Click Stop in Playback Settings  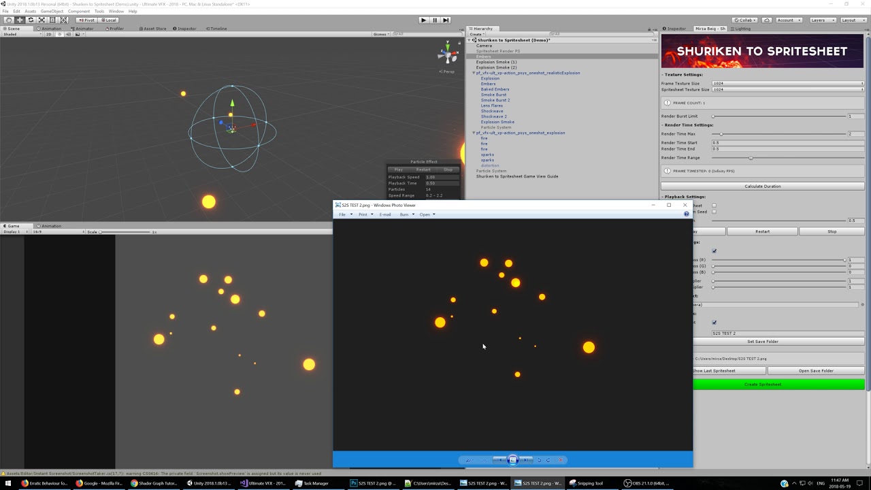point(832,231)
